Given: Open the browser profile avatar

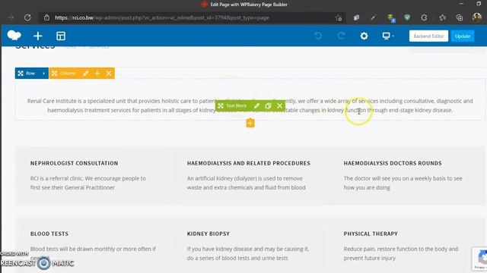Looking at the screenshot, I should 477,17.
